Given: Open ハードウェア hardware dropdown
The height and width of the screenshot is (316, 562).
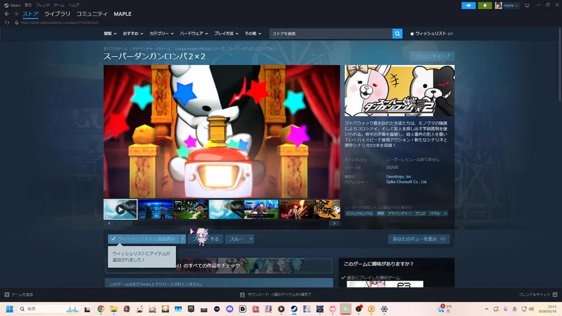Looking at the screenshot, I should click(x=194, y=34).
